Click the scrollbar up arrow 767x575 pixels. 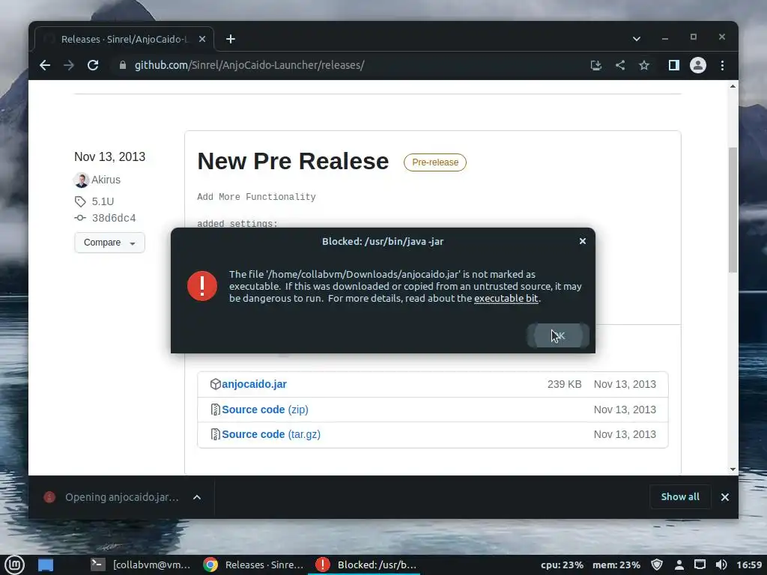click(x=733, y=87)
